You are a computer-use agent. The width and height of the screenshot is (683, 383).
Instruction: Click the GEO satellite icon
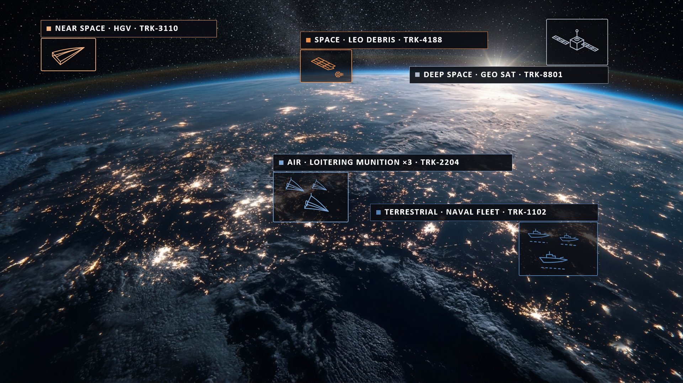[575, 41]
